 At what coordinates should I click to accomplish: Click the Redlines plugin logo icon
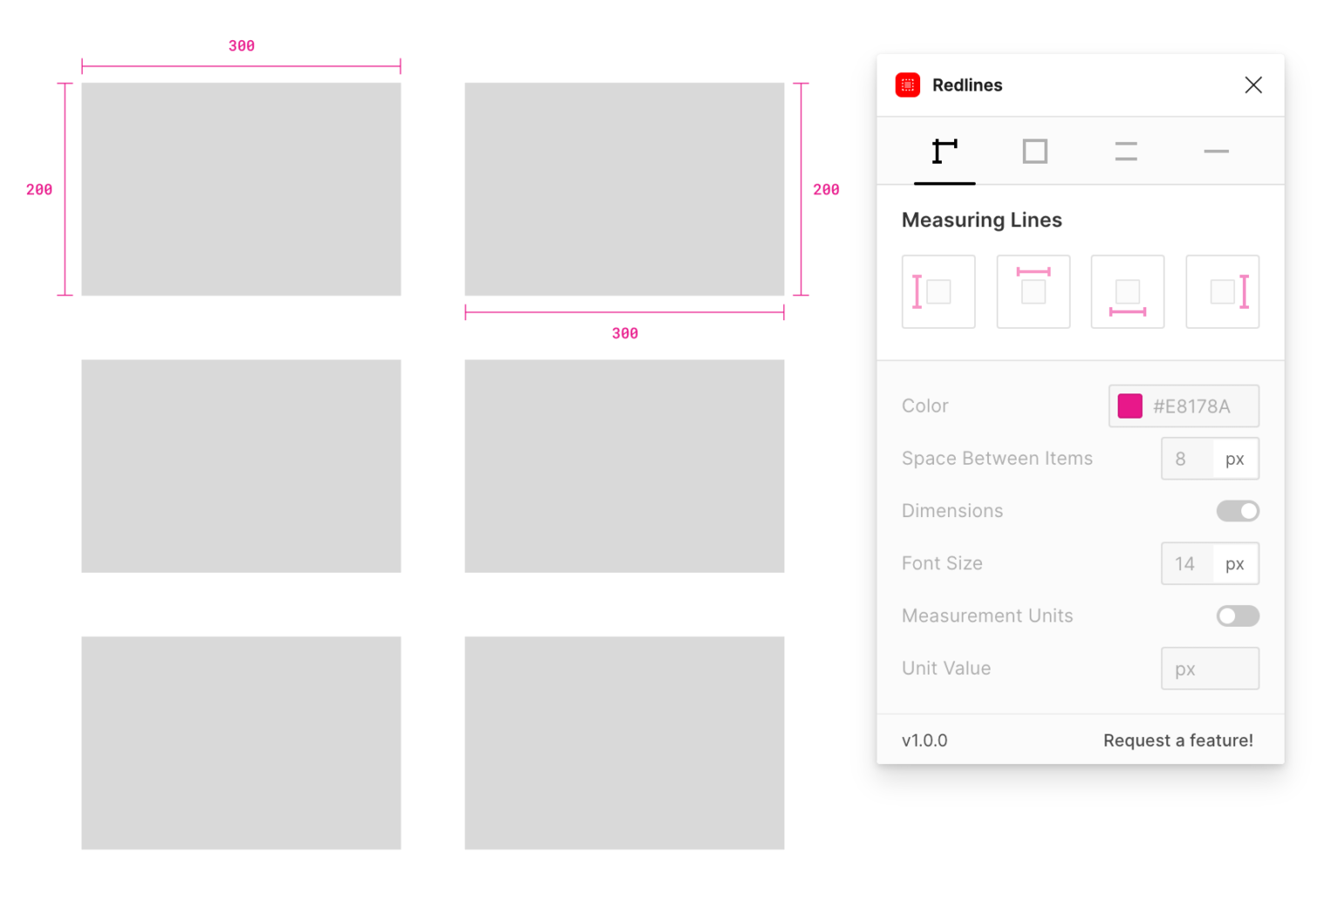908,84
